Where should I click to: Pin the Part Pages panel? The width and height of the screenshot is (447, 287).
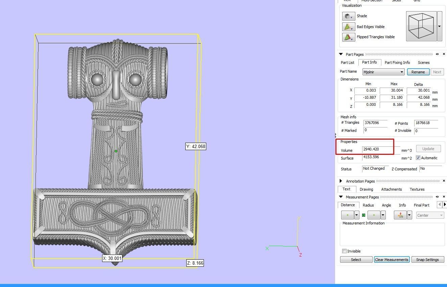tap(437, 54)
